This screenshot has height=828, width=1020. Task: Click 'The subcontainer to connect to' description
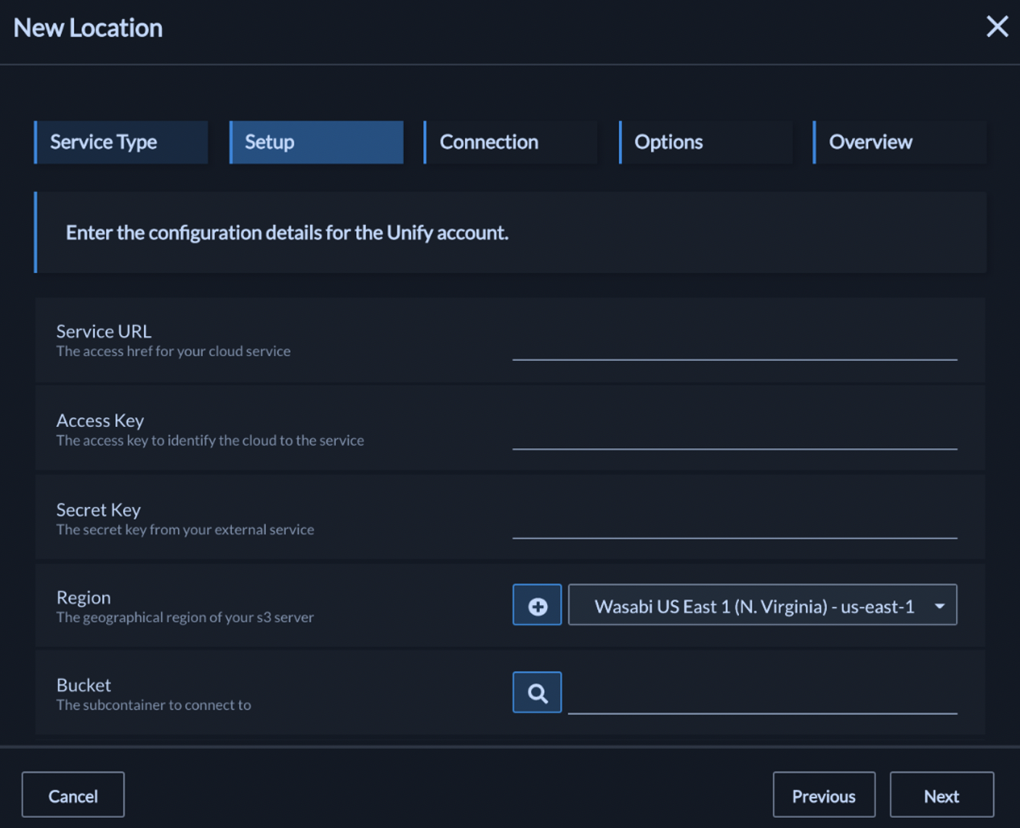click(154, 705)
